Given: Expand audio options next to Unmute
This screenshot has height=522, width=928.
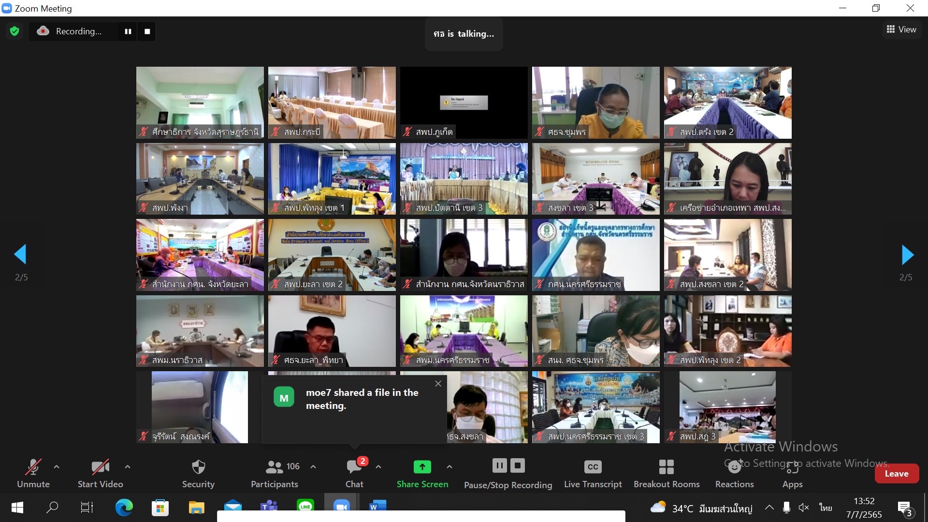Looking at the screenshot, I should click(x=57, y=467).
